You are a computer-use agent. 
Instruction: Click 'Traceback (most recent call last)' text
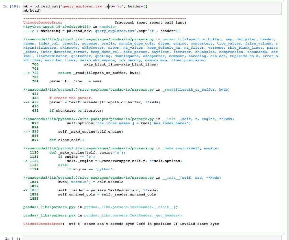150,23
